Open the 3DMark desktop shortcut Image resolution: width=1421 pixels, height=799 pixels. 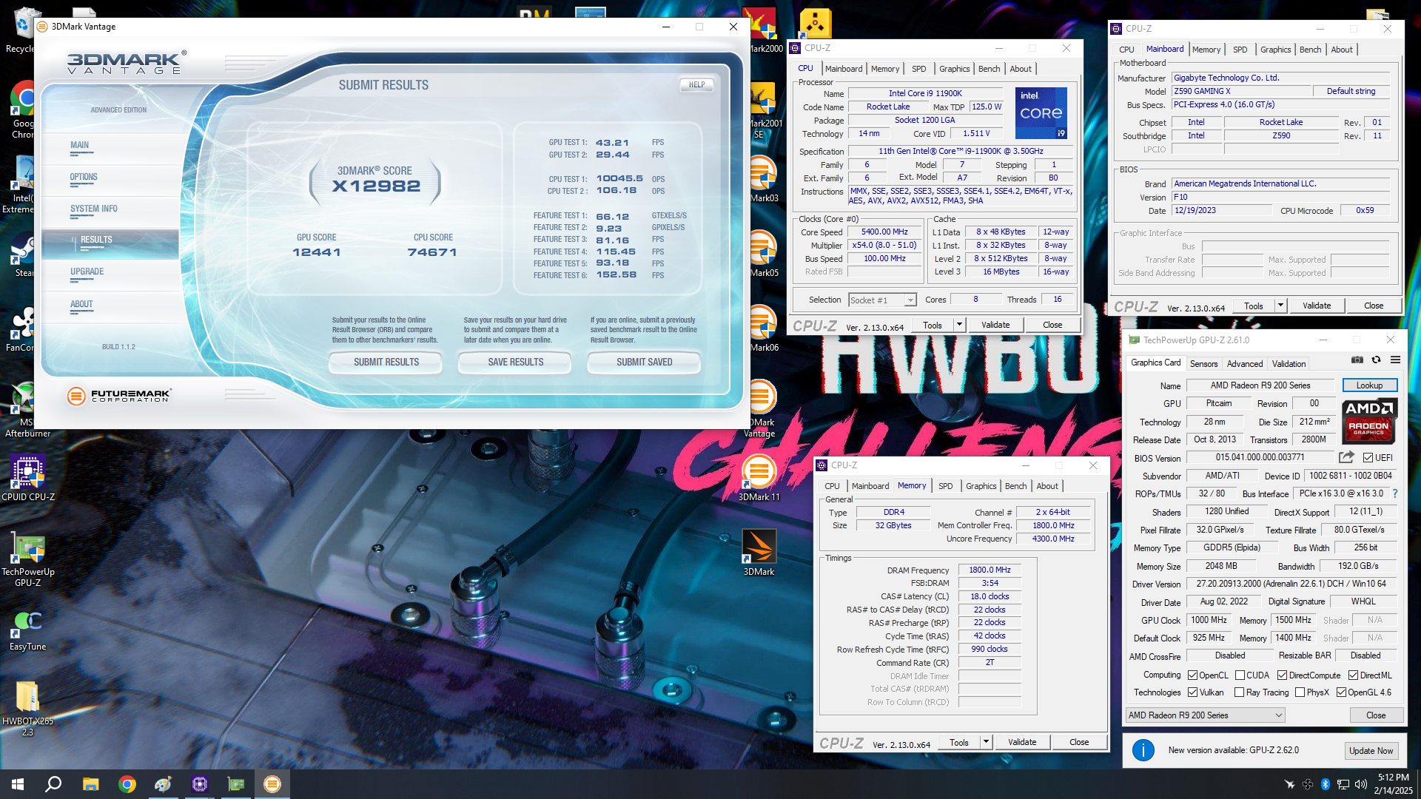759,553
